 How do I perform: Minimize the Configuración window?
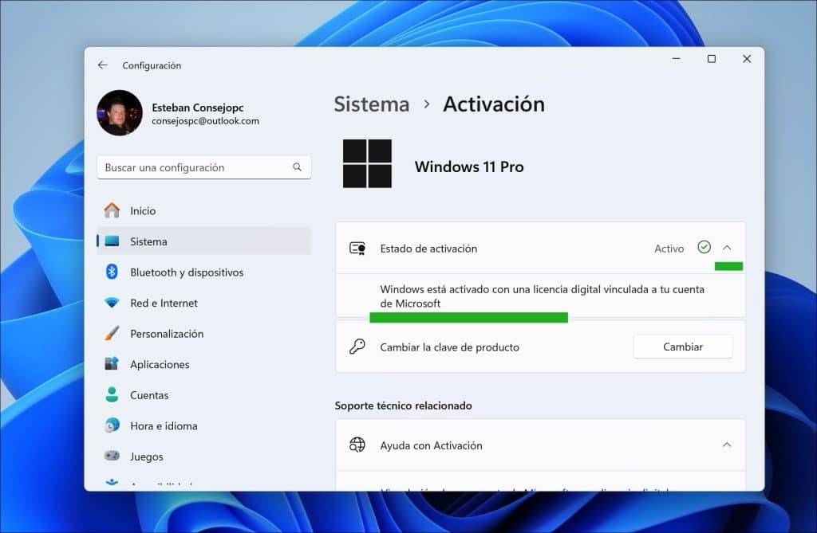[x=676, y=59]
